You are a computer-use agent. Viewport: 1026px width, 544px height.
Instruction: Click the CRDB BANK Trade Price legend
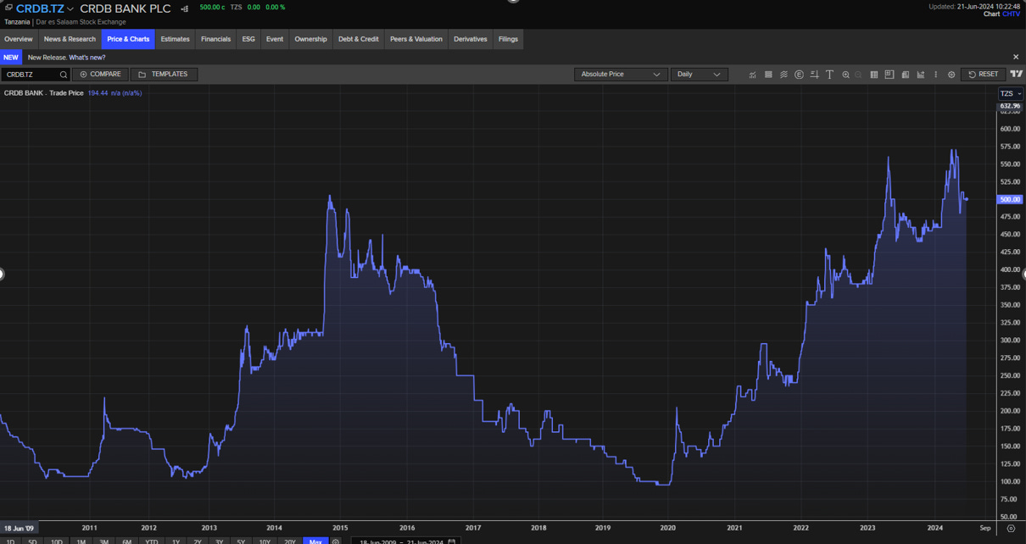click(x=44, y=93)
